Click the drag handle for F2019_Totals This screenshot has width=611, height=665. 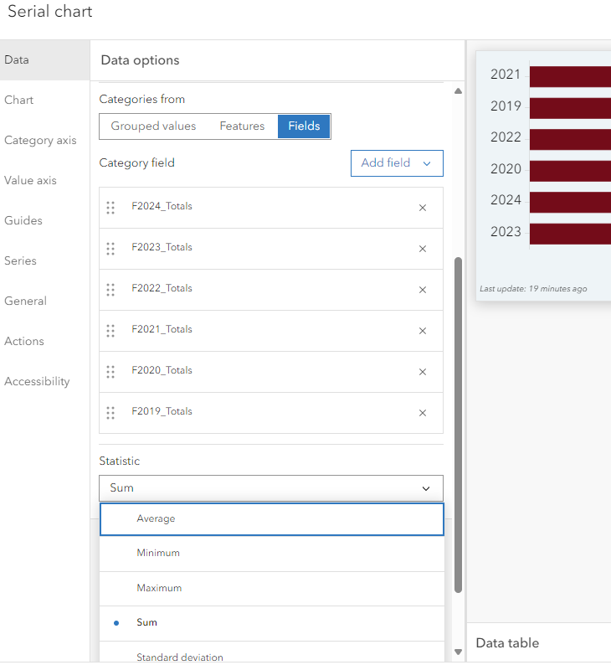pos(110,412)
